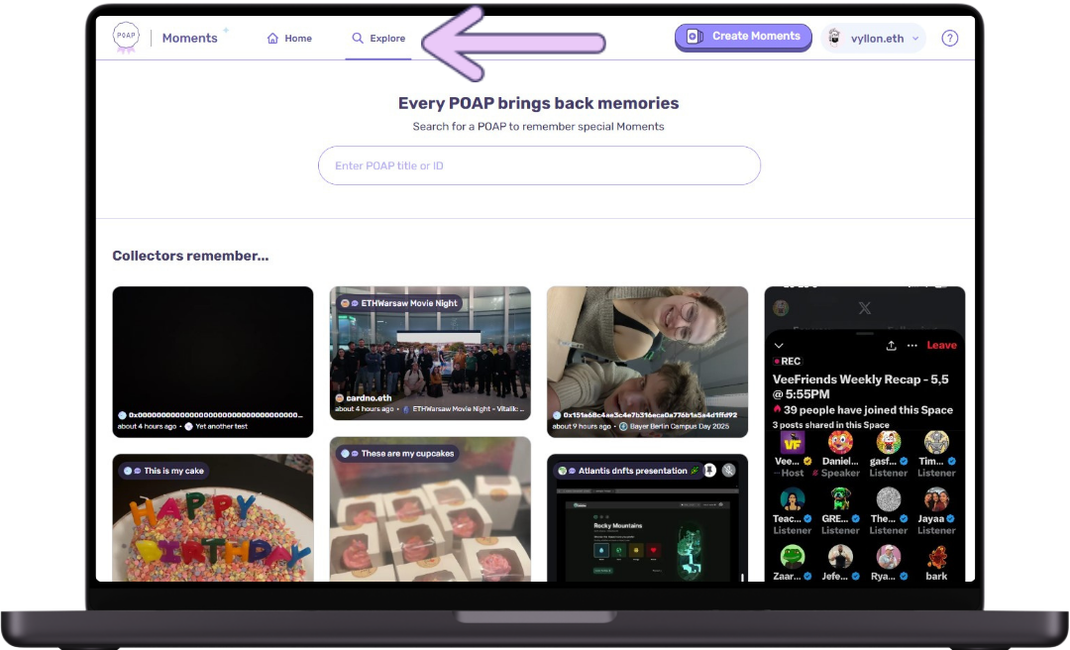Click the red Leave button
This screenshot has width=1070, height=650.
tap(940, 345)
